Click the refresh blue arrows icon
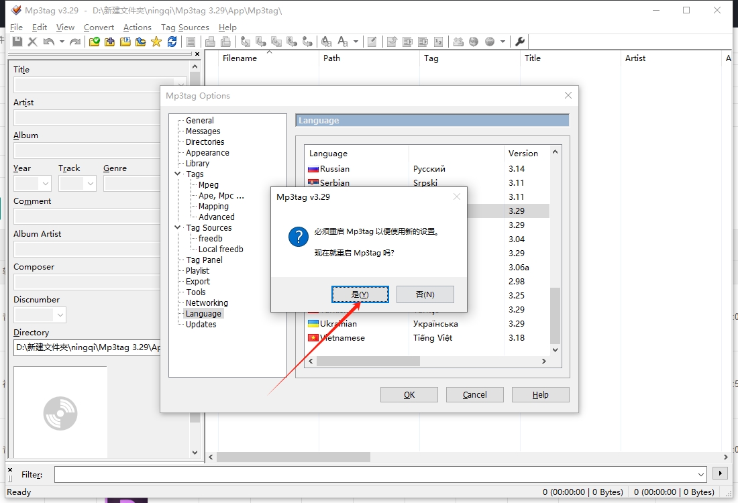 pos(172,42)
